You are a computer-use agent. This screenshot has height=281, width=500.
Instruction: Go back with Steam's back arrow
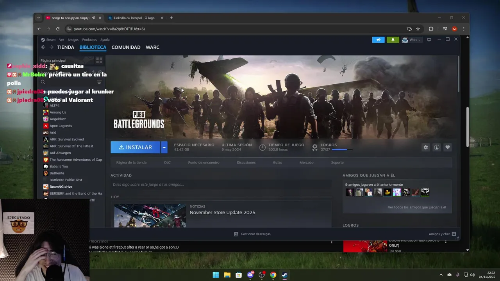pyautogui.click(x=43, y=47)
